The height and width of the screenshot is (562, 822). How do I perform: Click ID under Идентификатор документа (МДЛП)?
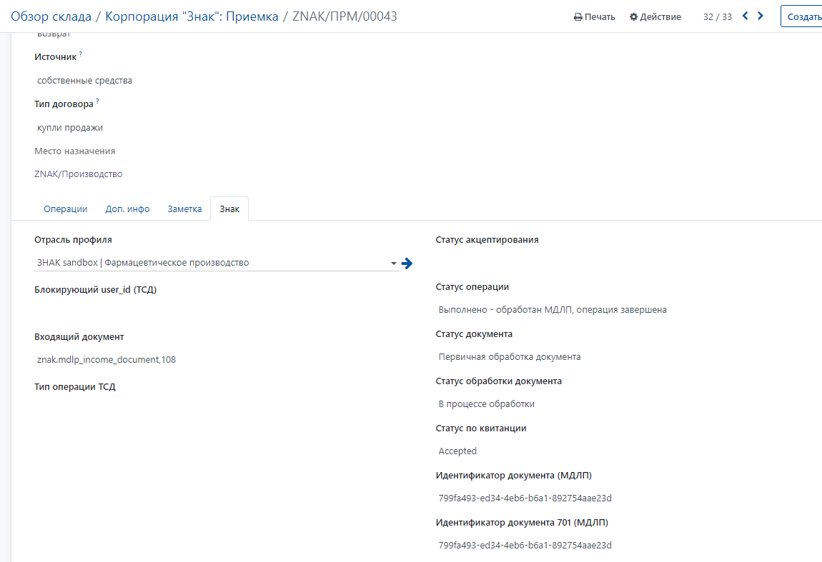(525, 498)
